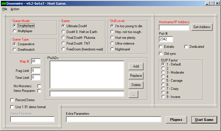Click the Doomwire title bar icon
Screen dimensions: 221x131
tap(3, 3)
